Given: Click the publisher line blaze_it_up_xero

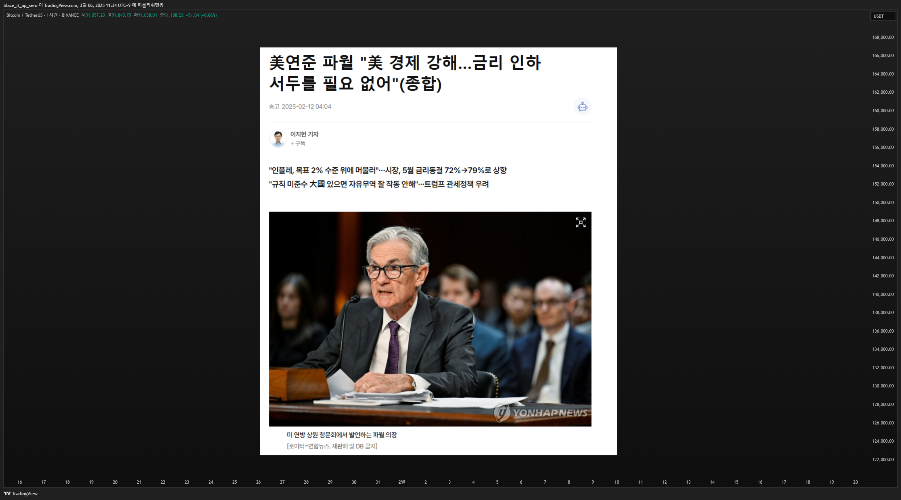Looking at the screenshot, I should pyautogui.click(x=83, y=5).
